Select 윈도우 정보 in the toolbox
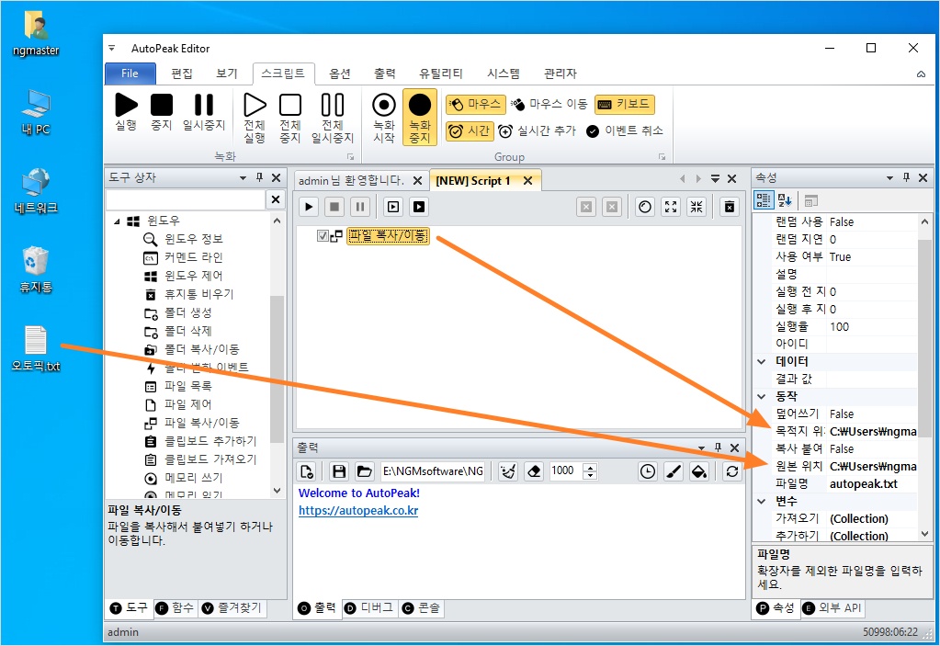The width and height of the screenshot is (940, 646). pos(194,239)
